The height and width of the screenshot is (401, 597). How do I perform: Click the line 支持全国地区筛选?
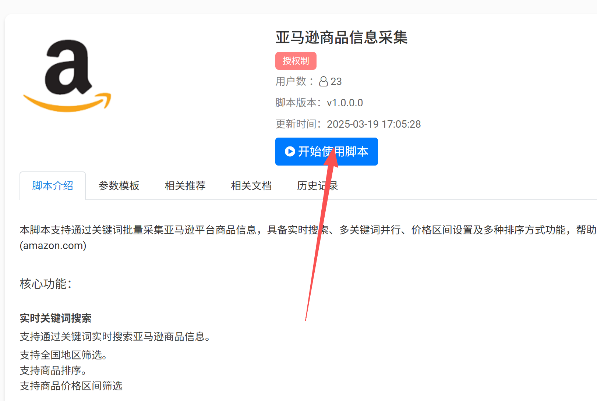pyautogui.click(x=64, y=355)
